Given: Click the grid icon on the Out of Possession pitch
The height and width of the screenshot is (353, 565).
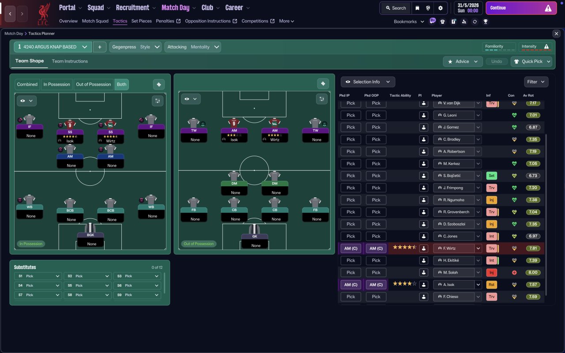Looking at the screenshot, I should pyautogui.click(x=322, y=99).
